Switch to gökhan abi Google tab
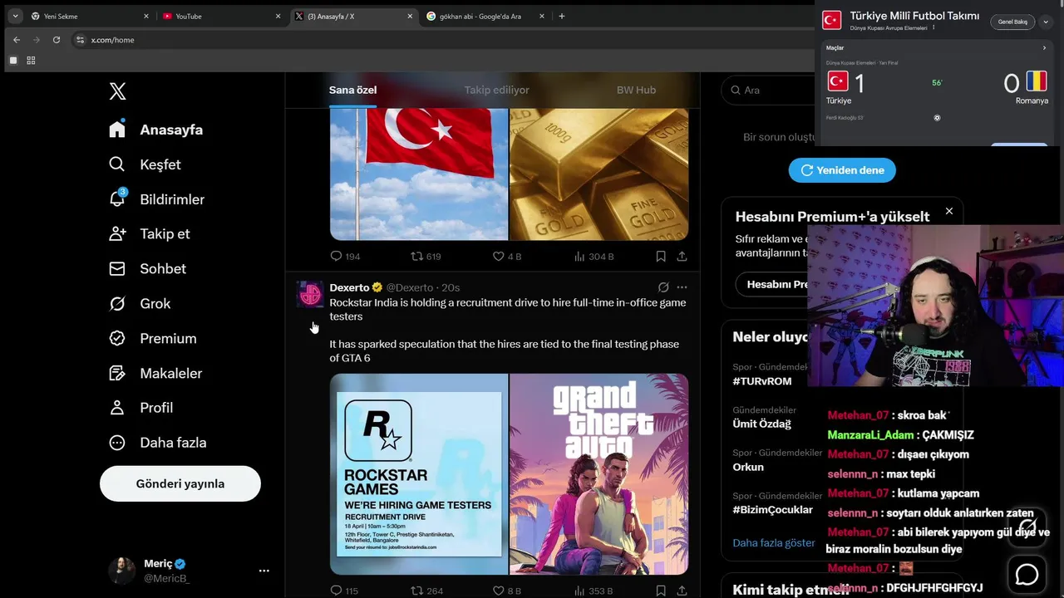This screenshot has width=1064, height=598. point(486,16)
